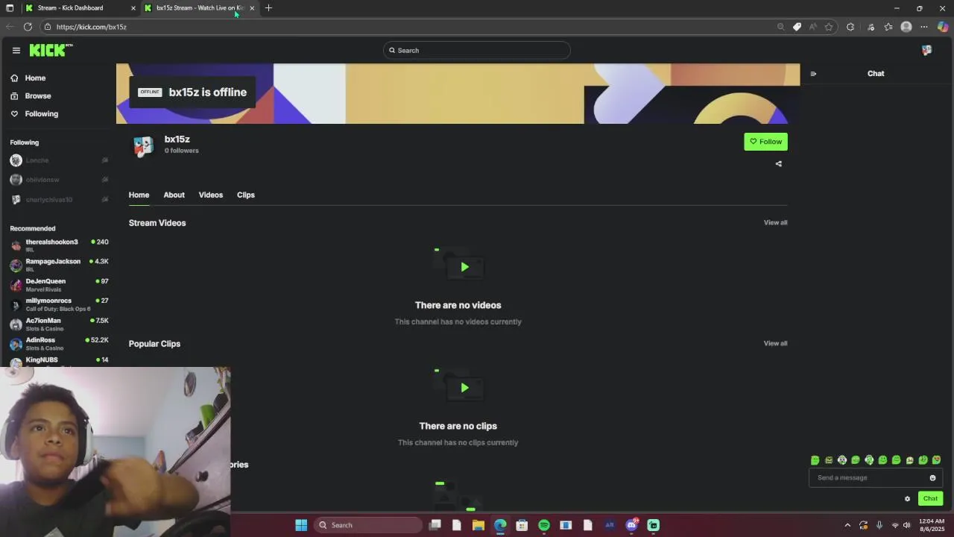This screenshot has width=954, height=537.
Task: Pick the last heart-eyes emote in chat
Action: (937, 460)
